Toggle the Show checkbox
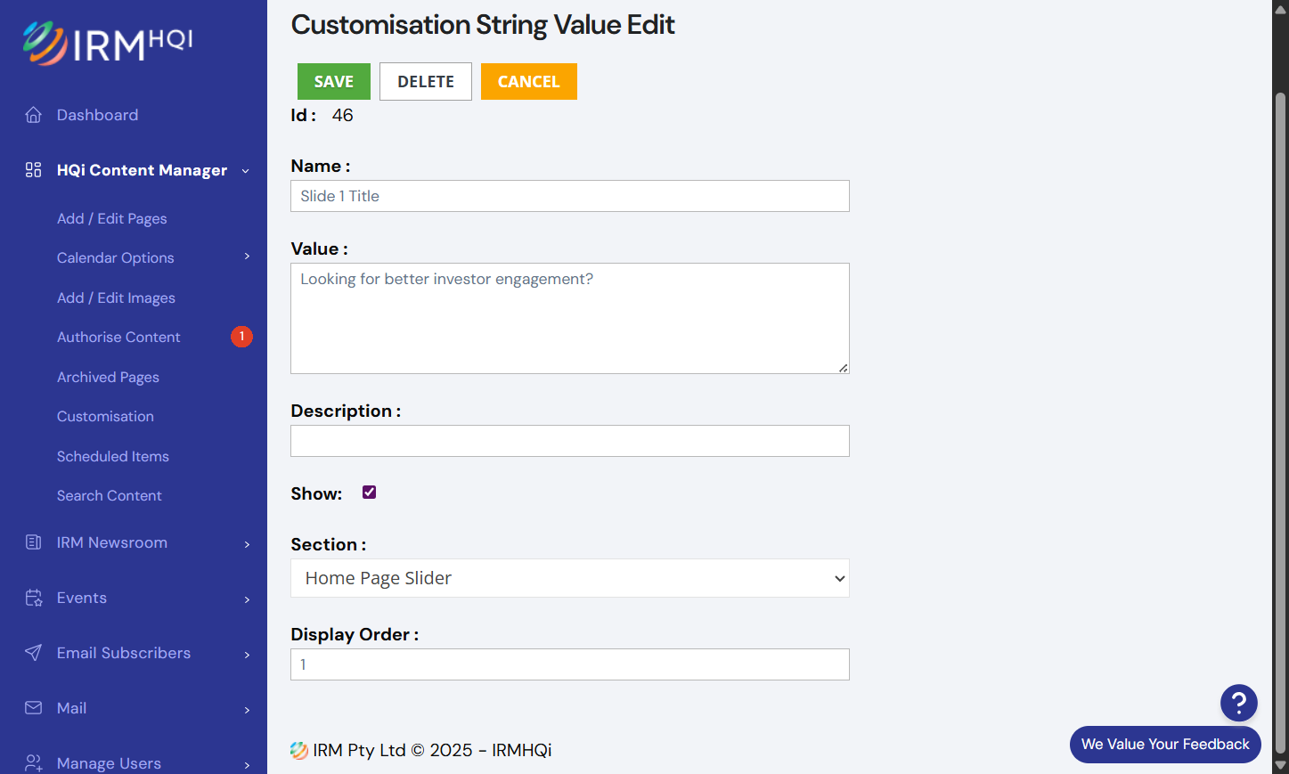Image resolution: width=1289 pixels, height=774 pixels. click(x=369, y=493)
